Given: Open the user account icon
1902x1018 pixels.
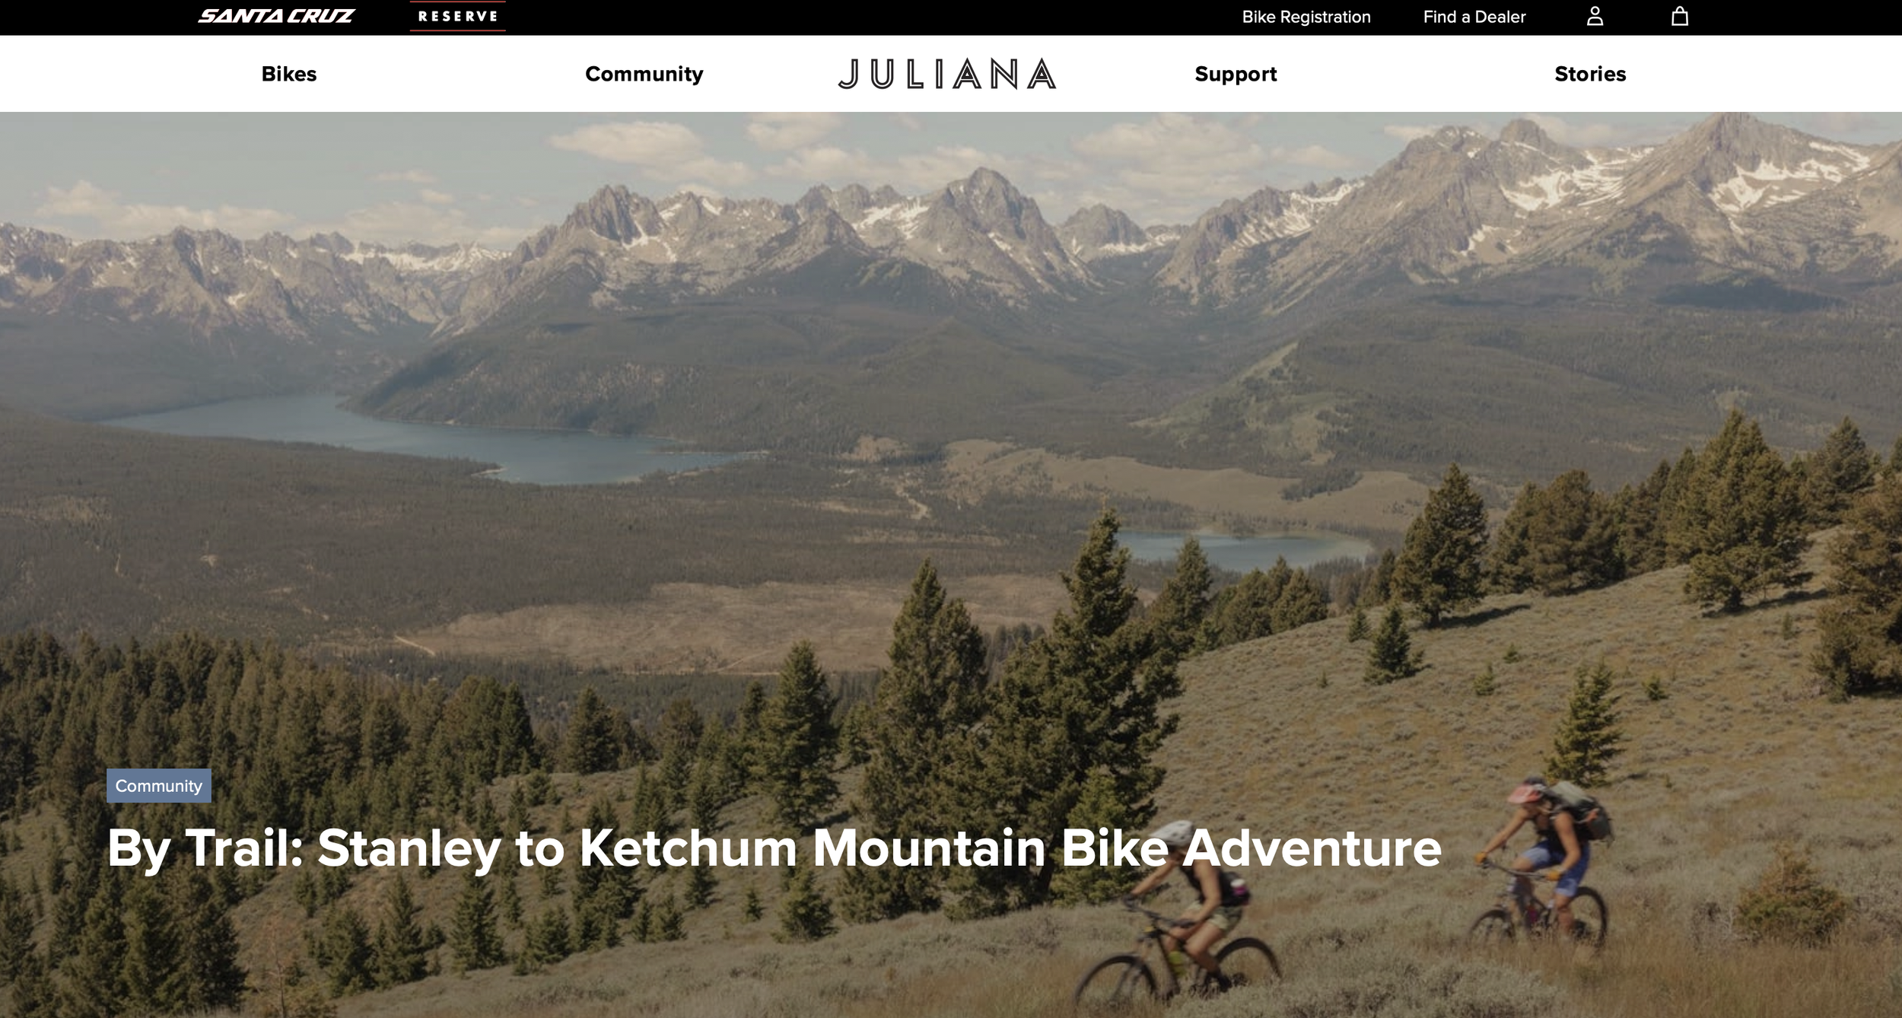Looking at the screenshot, I should pyautogui.click(x=1595, y=16).
